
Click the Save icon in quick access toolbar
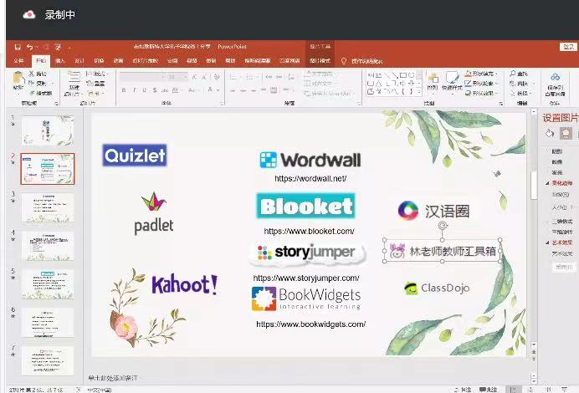18,47
